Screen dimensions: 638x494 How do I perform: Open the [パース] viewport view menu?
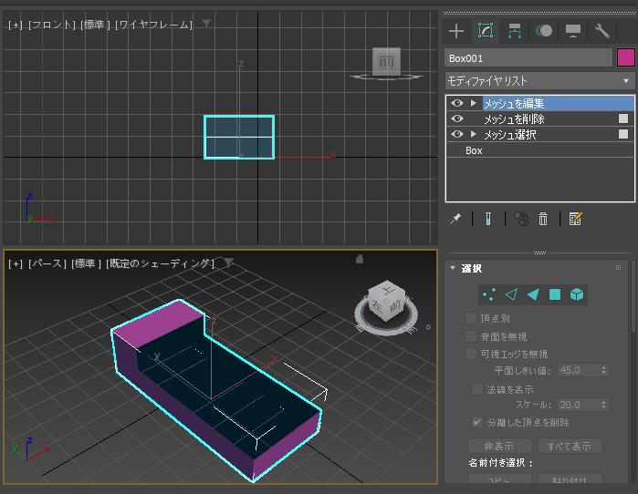[47, 263]
